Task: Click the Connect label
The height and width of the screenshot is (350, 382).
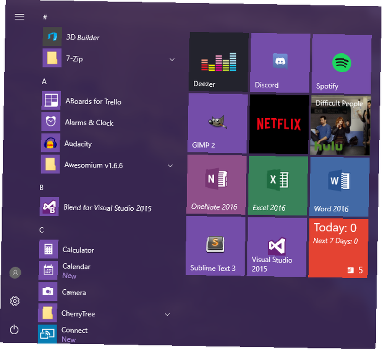Action: click(x=74, y=330)
